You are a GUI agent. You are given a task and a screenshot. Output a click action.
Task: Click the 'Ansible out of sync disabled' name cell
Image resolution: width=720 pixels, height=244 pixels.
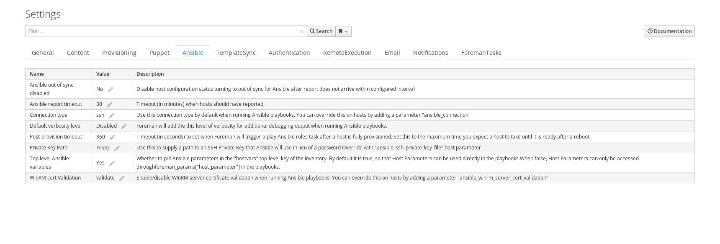[59, 89]
